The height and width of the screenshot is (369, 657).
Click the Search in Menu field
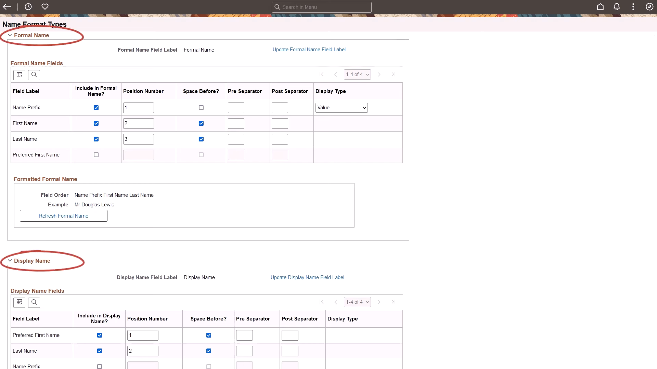tap(321, 7)
